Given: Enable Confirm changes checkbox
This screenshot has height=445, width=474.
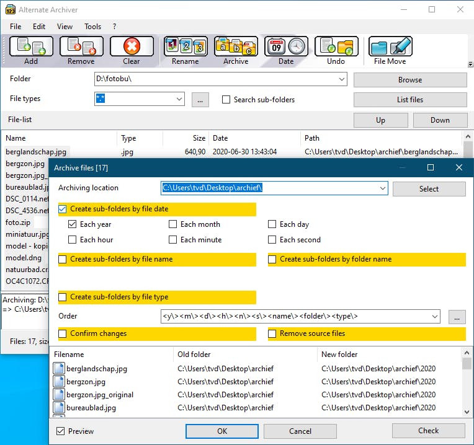Looking at the screenshot, I should (x=63, y=333).
